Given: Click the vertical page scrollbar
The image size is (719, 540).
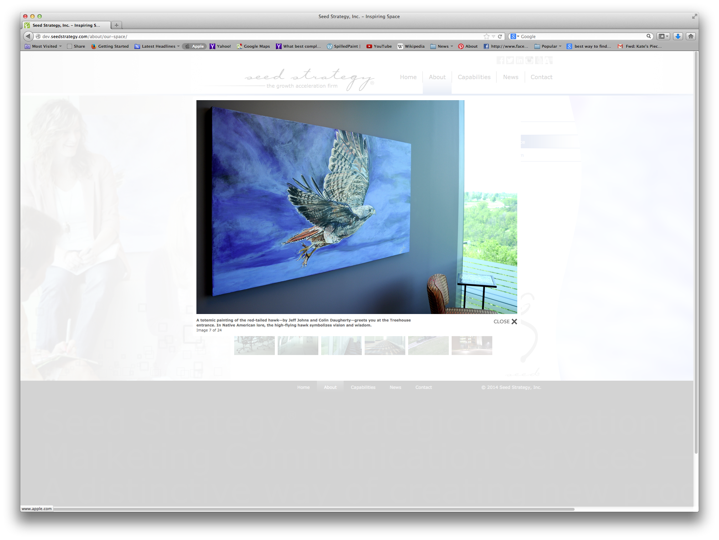Looking at the screenshot, I should pyautogui.click(x=696, y=250).
